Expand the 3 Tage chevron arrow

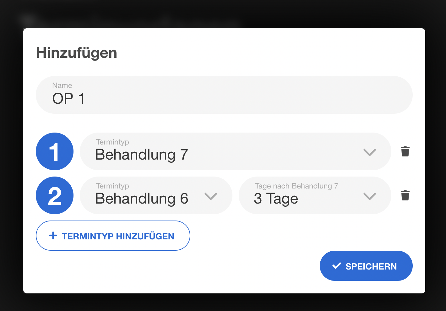coord(370,196)
